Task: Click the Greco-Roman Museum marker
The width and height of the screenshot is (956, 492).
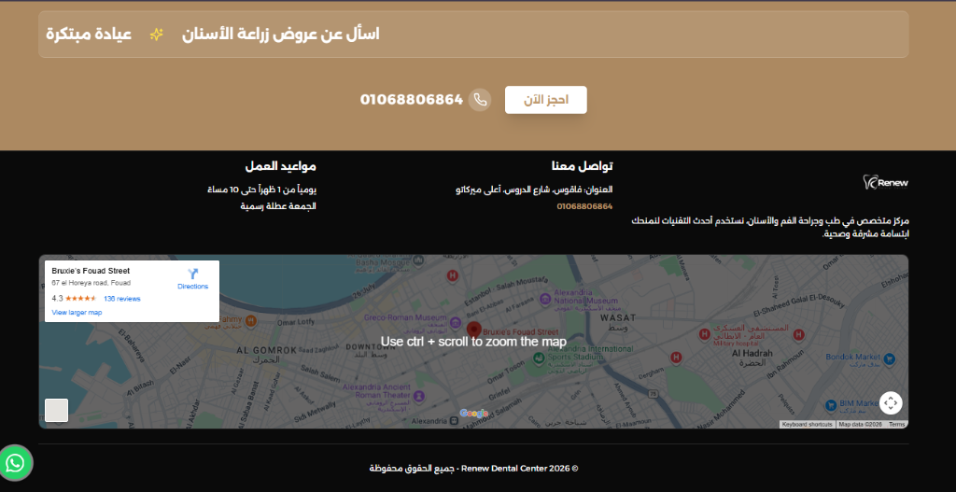Action: [x=455, y=320]
